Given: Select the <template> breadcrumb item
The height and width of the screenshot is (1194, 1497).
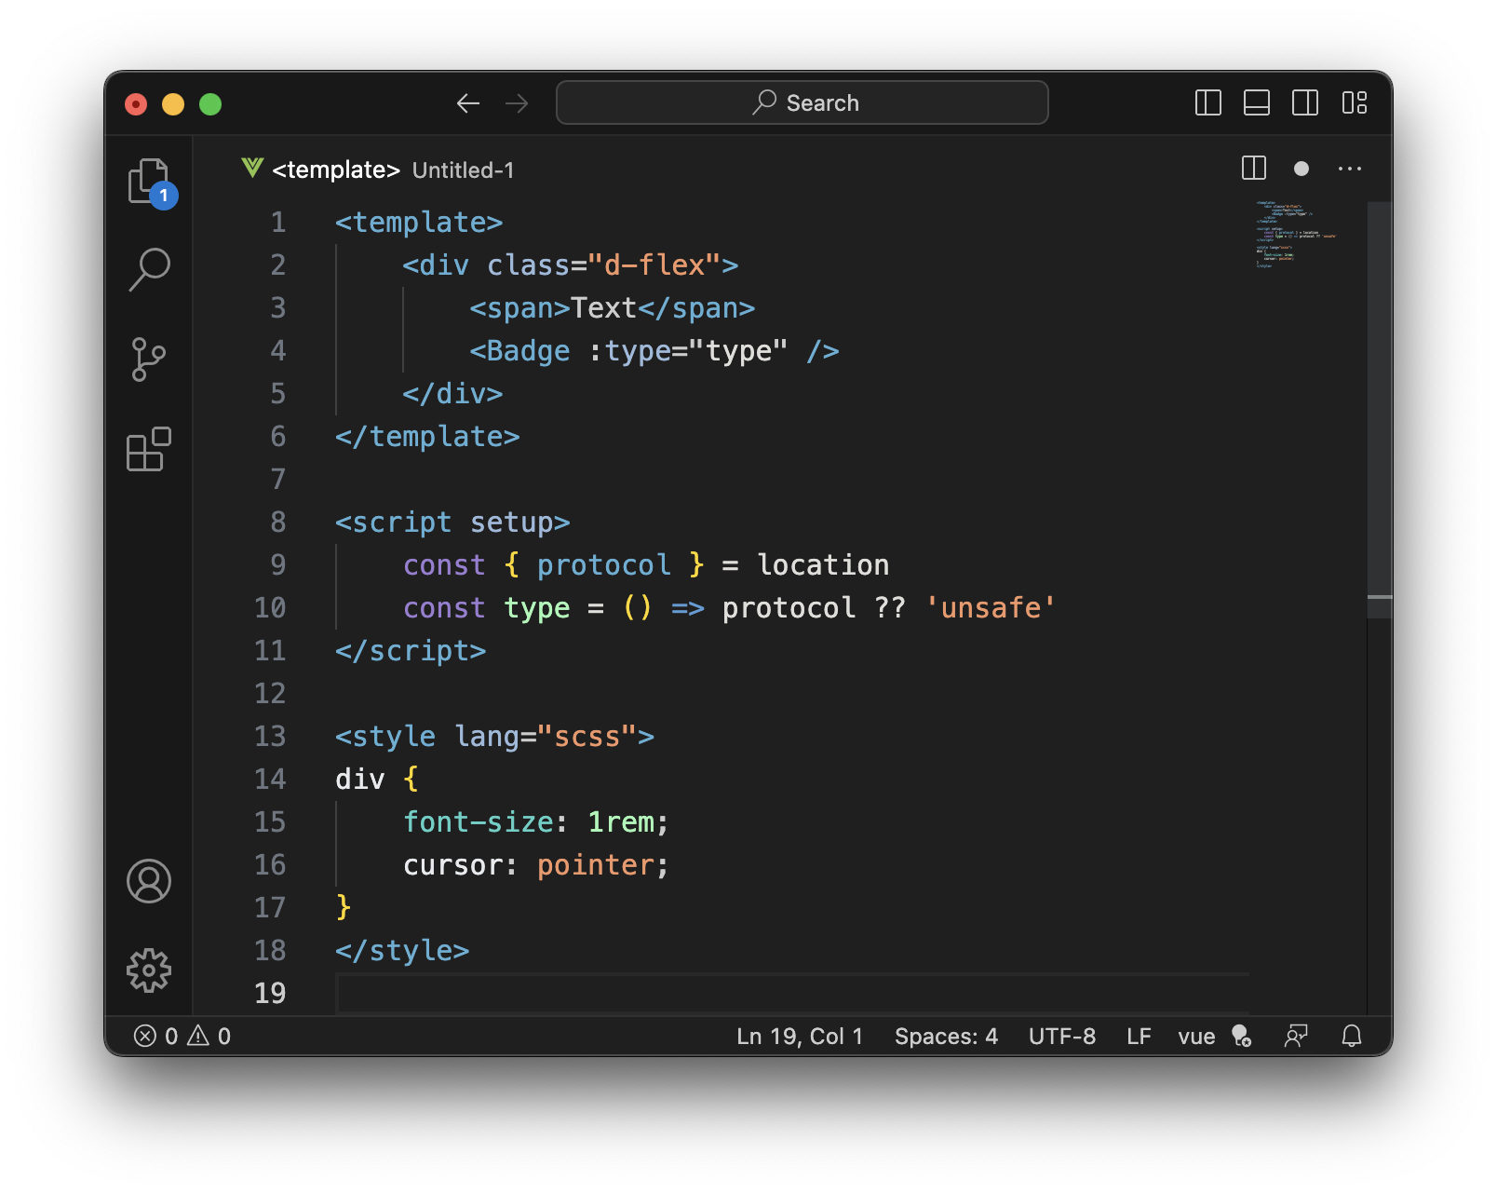Looking at the screenshot, I should pos(336,170).
